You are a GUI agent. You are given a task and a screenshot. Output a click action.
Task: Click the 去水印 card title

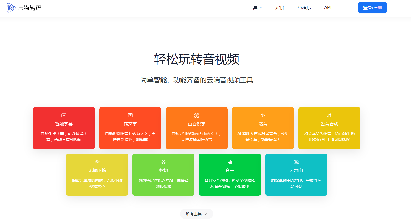tap(296, 170)
